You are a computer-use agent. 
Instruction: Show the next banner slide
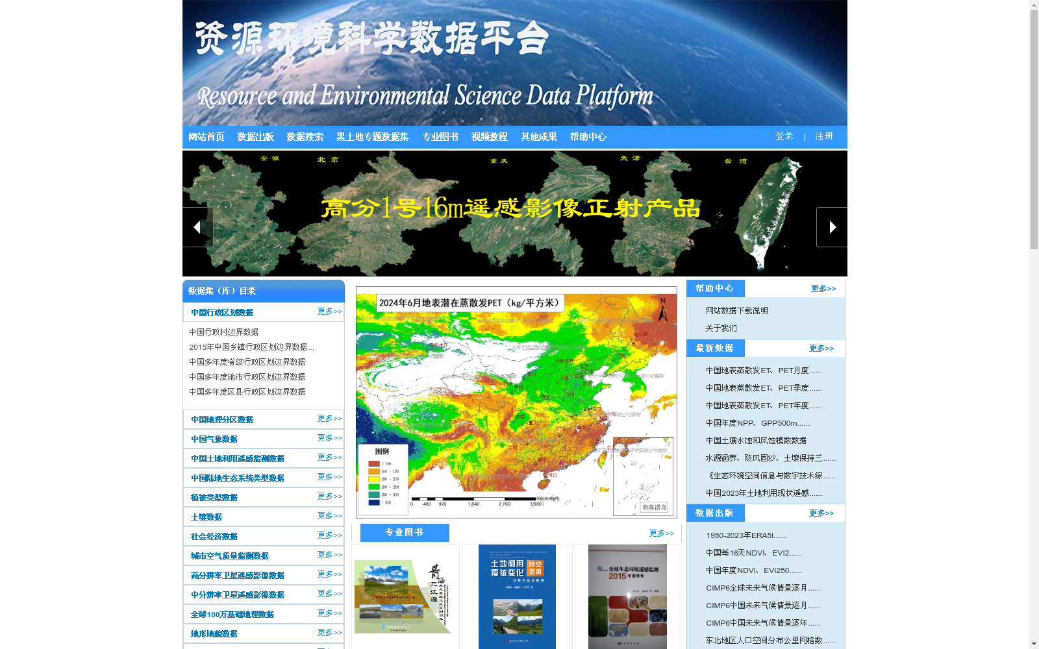pyautogui.click(x=832, y=227)
